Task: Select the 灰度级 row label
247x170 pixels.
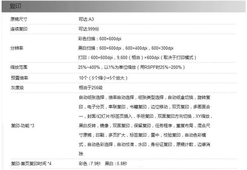Action: [17, 88]
